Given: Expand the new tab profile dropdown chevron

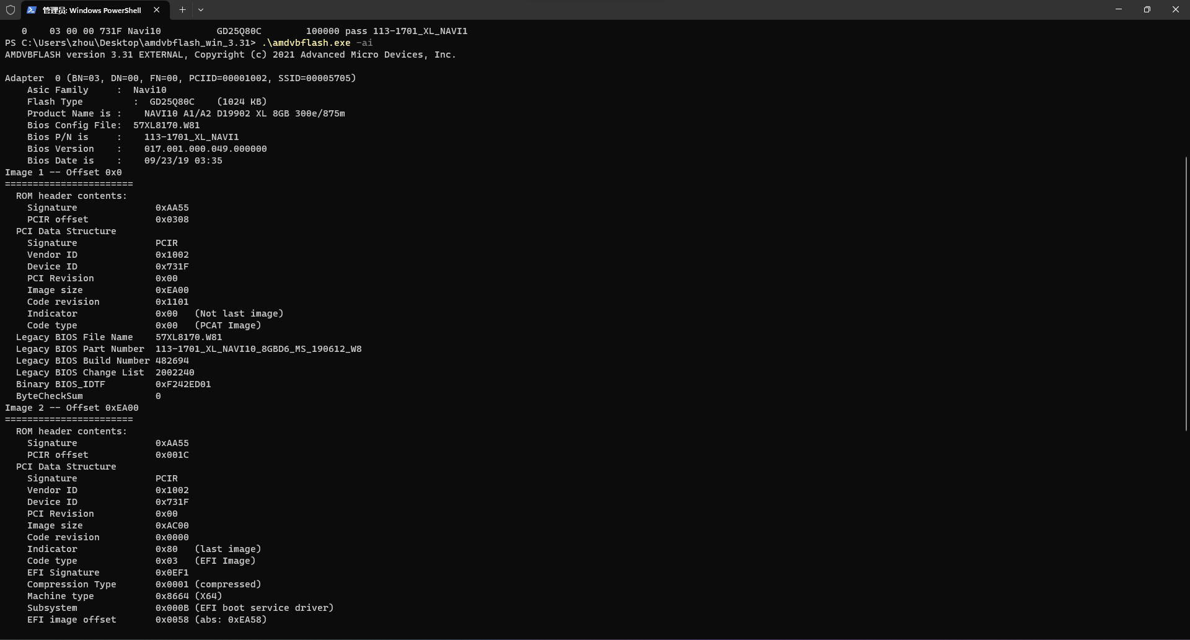Looking at the screenshot, I should 201,10.
